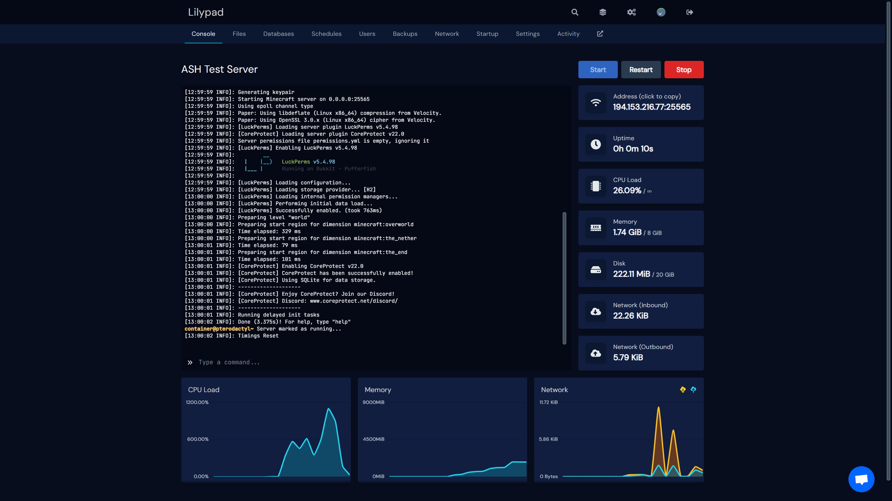Click the Memory chart
Viewport: 892px width, 501px height.
[x=443, y=430]
